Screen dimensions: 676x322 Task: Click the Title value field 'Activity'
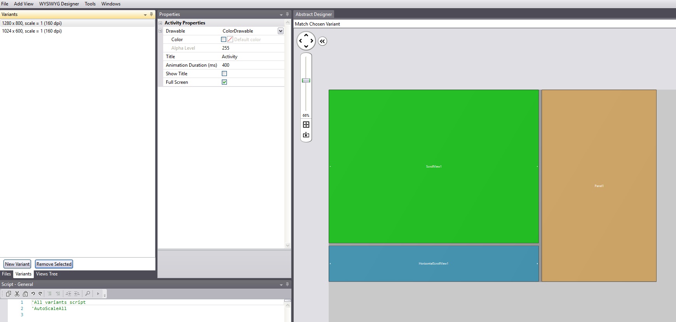tap(252, 57)
